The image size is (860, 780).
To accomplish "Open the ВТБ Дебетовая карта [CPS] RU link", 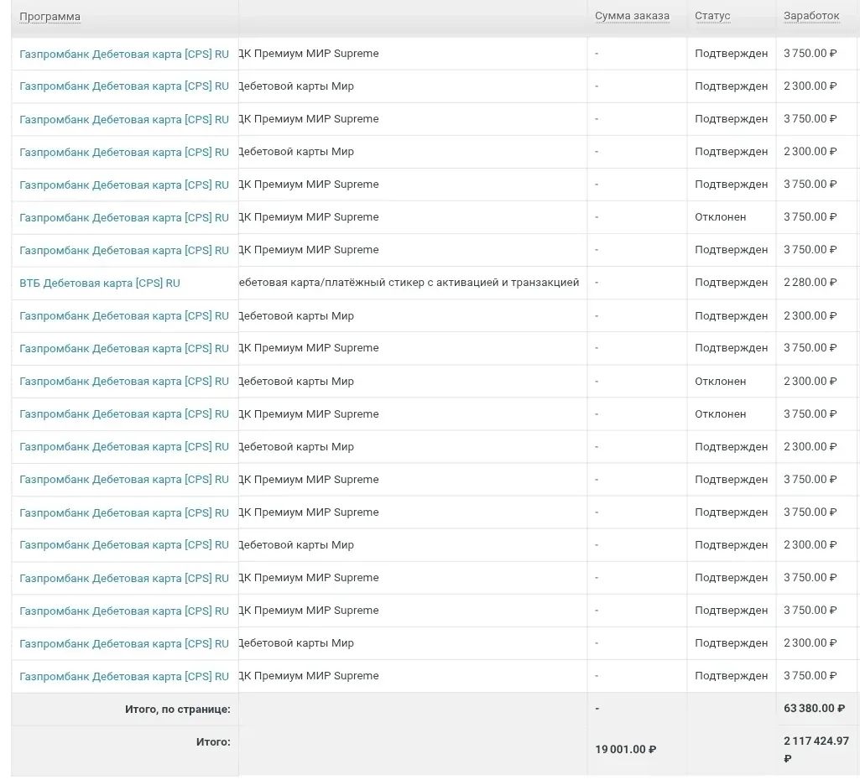I will [x=100, y=283].
